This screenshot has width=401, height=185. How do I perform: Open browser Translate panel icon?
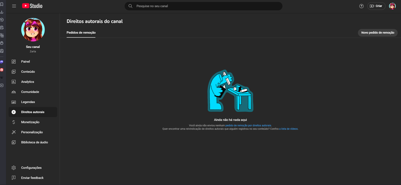tap(2, 35)
